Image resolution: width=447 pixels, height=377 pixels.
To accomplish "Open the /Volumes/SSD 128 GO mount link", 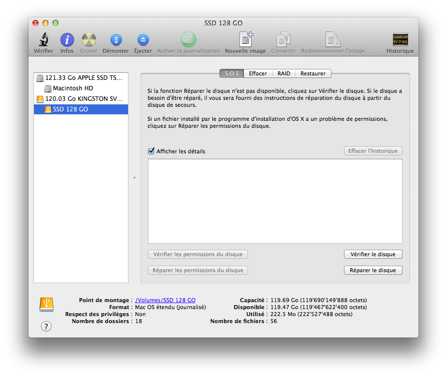I will tap(165, 300).
